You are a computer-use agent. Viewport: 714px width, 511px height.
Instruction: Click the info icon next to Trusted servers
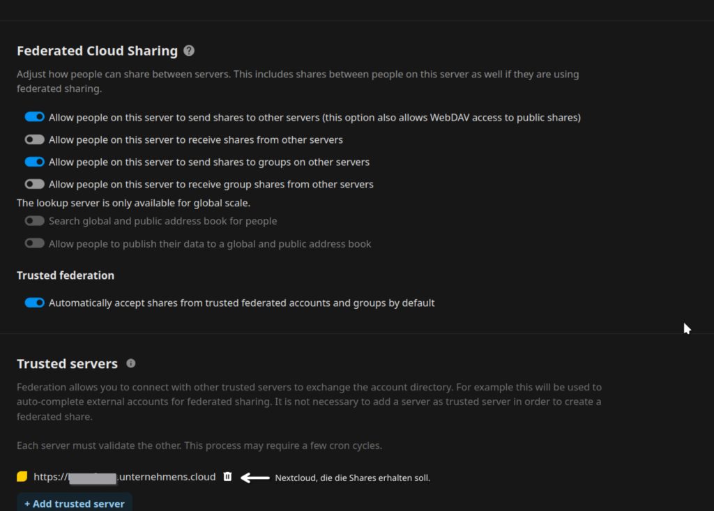131,363
